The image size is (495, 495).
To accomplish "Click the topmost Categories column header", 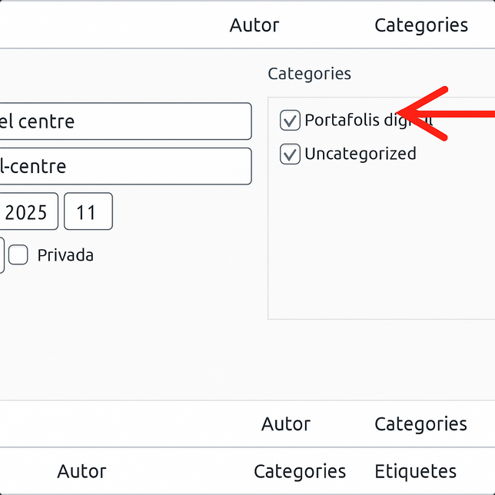I will pos(420,25).
